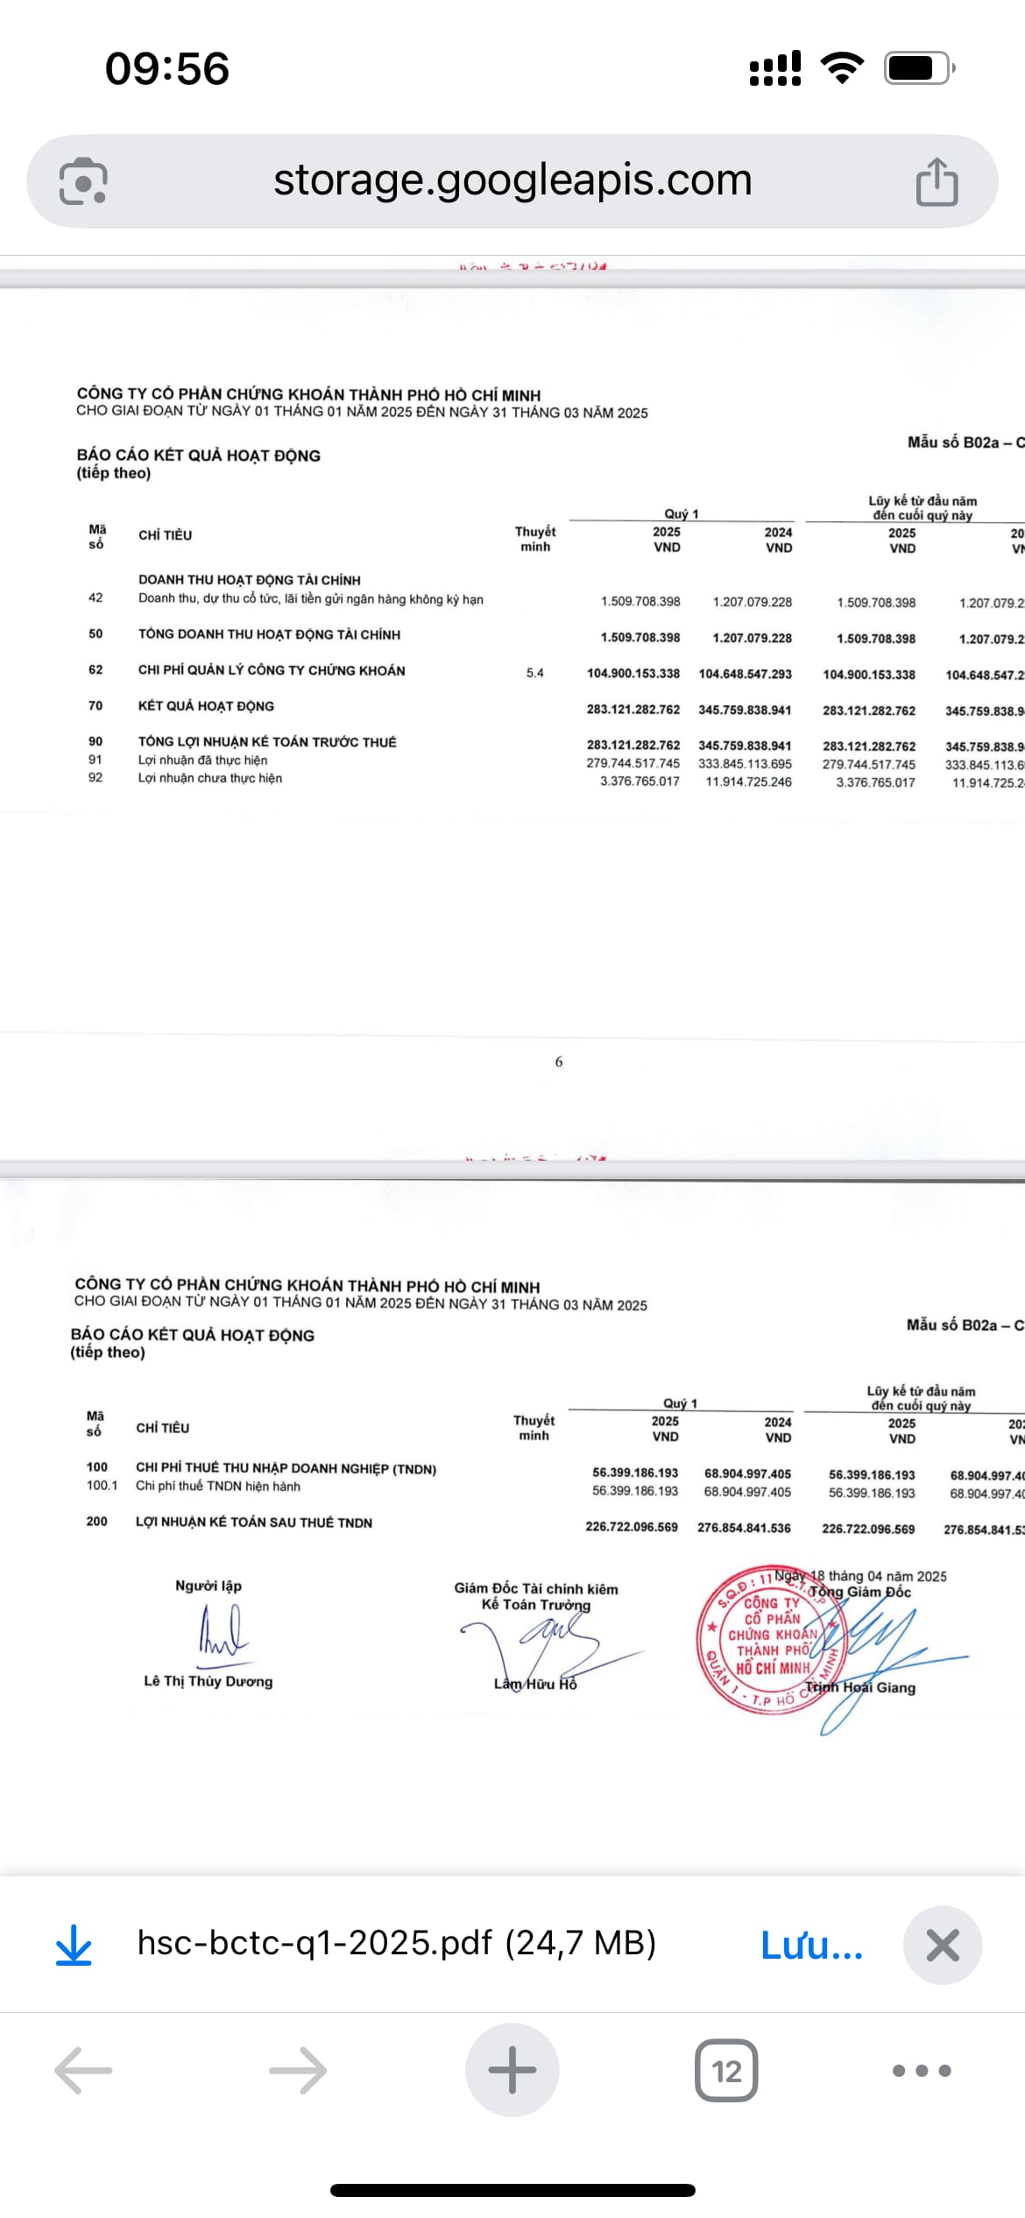This screenshot has width=1025, height=2218.
Task: Tap value 333.845.113.695 in Quý 1 2024 column
Action: click(745, 764)
